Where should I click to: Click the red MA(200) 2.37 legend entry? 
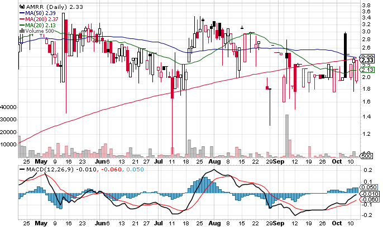[39, 19]
